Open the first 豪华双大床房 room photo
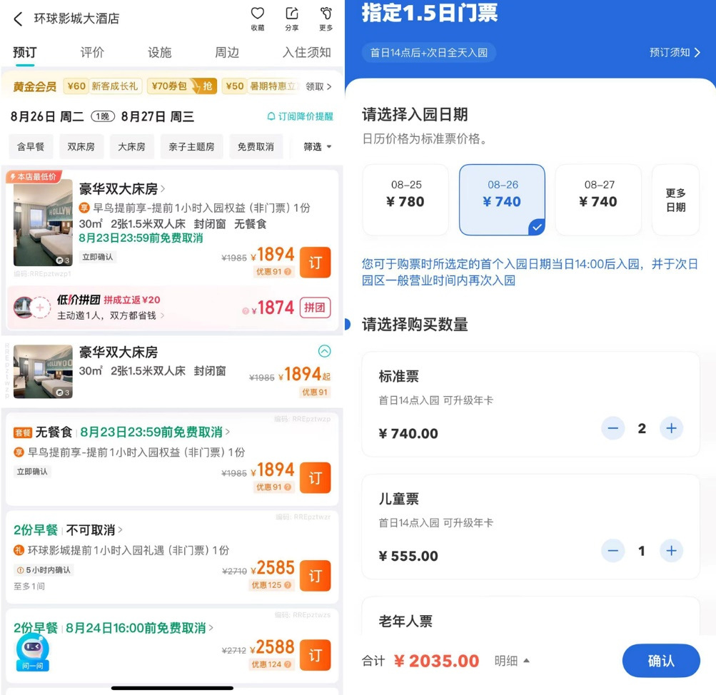 click(x=43, y=223)
